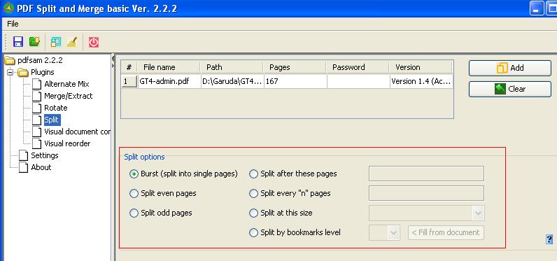Click the Settings page icon in tree
Viewport: 557px width, 261px height.
coord(24,155)
